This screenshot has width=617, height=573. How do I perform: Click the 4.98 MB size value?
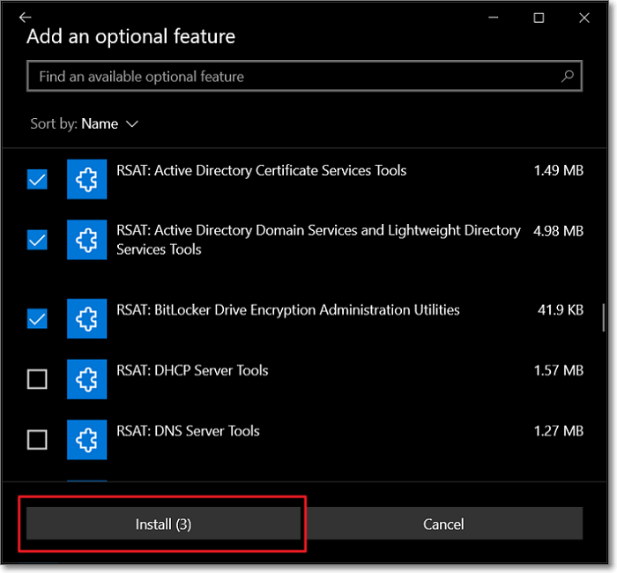(558, 231)
